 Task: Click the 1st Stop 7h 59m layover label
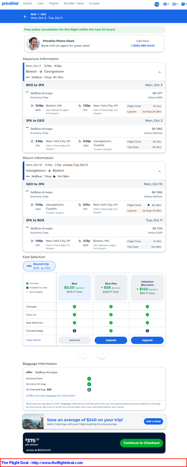coord(152,211)
